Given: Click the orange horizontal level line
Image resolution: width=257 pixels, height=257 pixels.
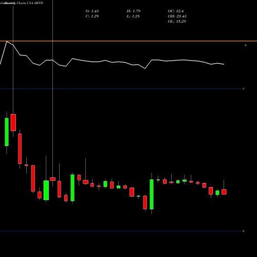Looking at the screenshot, I should pos(128,41).
